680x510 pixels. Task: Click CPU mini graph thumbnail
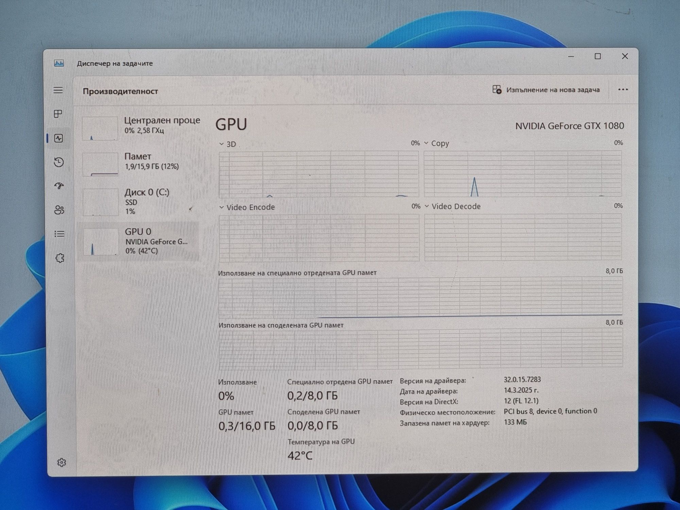[100, 129]
